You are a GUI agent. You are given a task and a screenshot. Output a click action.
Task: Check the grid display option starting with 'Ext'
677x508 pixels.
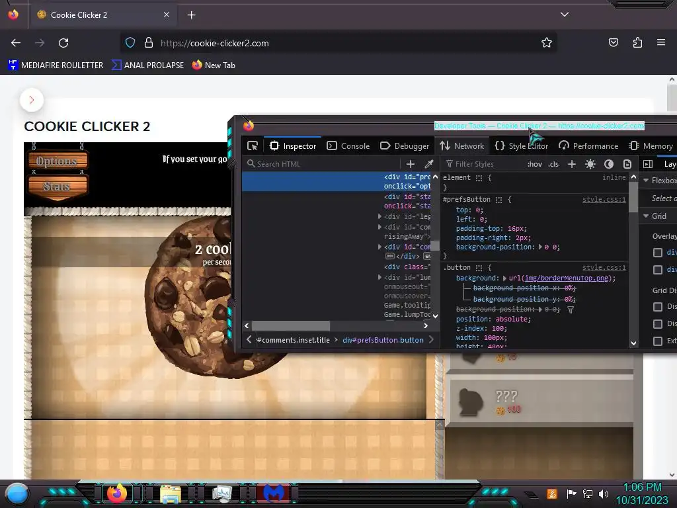click(x=658, y=341)
